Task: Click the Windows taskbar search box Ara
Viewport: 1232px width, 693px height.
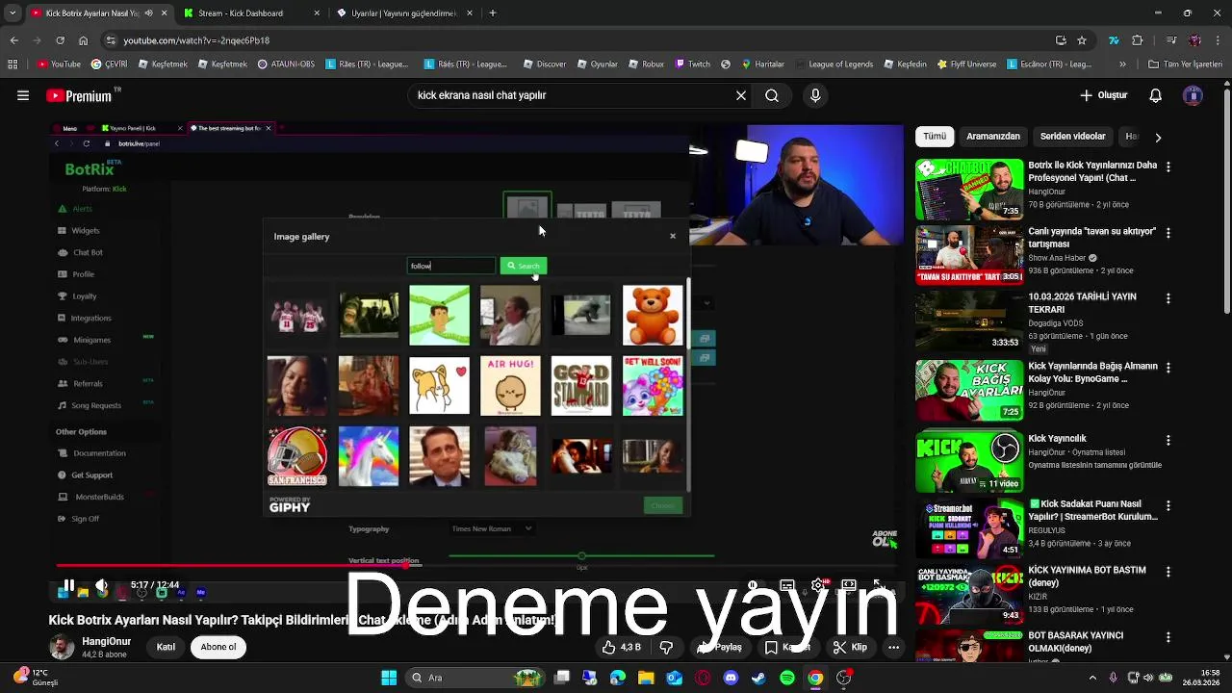Action: [x=476, y=678]
